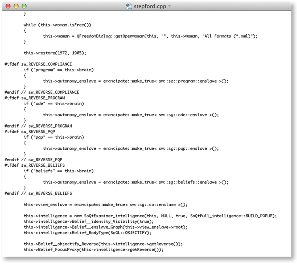Click the #endif // sw_REVERSE_BELIEFS line
This screenshot has height=265, width=297.
(x=38, y=193)
